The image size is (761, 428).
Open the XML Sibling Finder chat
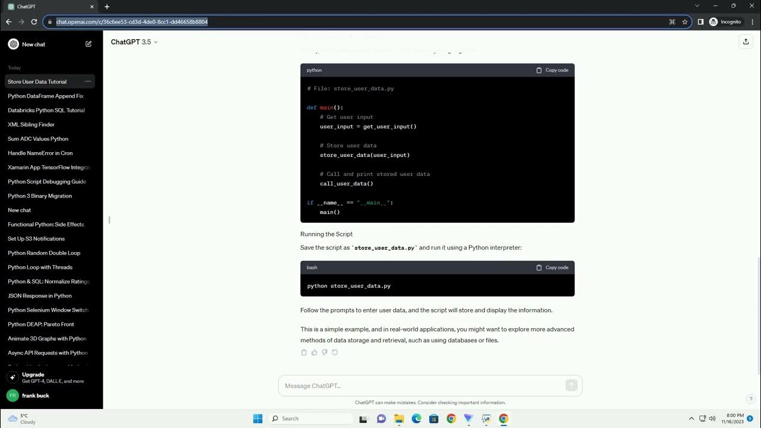tap(50, 124)
